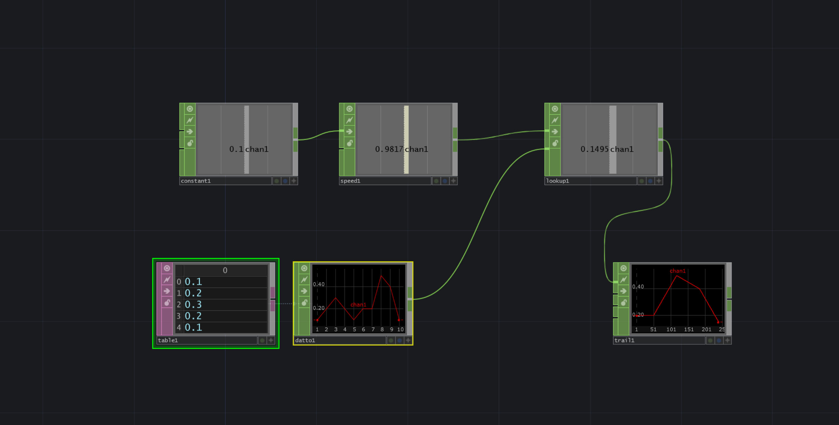Viewport: 839px width, 425px height.
Task: Toggle viewer active icon on lookup1
Action: 555,109
